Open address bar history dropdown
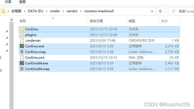The image size is (194, 109). [152, 11]
